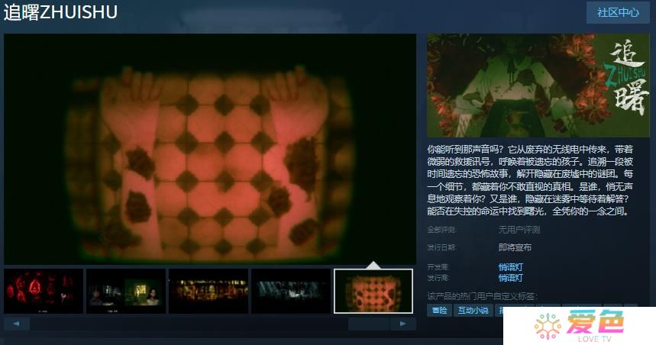The width and height of the screenshot is (656, 345).
Task: Click the 全部评测 label
Action: pyautogui.click(x=441, y=230)
